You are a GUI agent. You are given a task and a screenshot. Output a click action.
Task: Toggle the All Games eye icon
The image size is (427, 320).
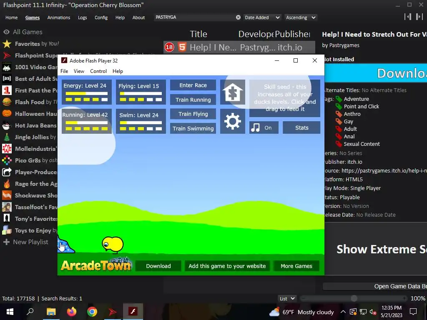(6, 32)
